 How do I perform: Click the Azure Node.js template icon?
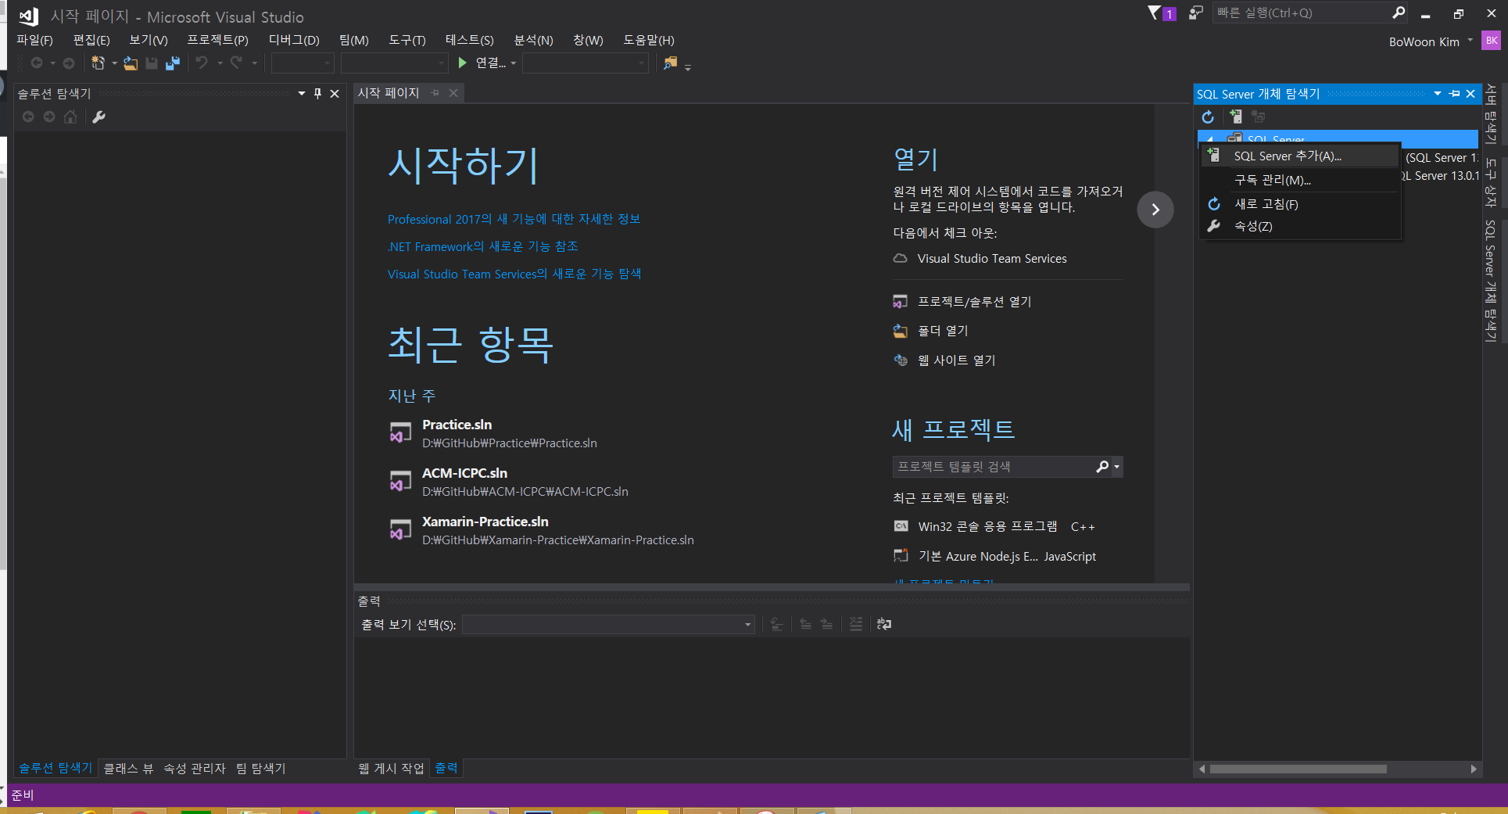(x=901, y=555)
